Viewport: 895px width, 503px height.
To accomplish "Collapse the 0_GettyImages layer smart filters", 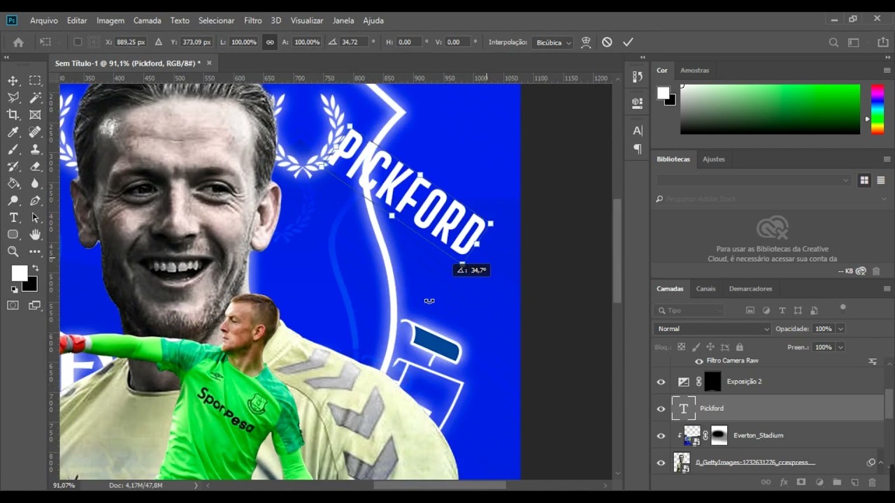I will pyautogui.click(x=880, y=462).
